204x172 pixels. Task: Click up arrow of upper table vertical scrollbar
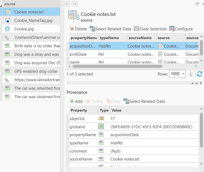201,37
